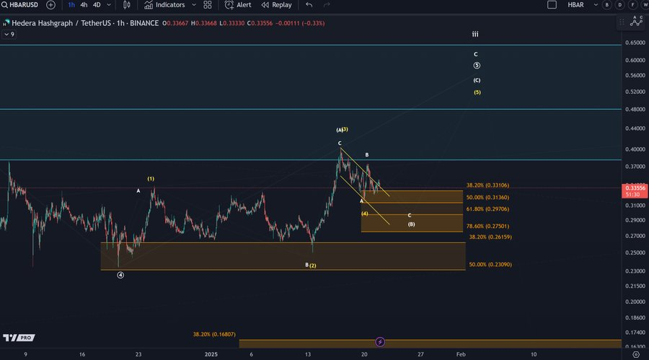Viewport: 649px width, 360px height.
Task: Open the layout setup square icon
Action: [552, 5]
